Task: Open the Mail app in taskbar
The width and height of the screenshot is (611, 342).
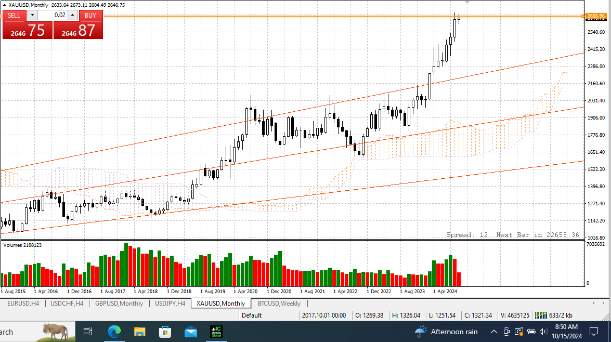Action: (190, 332)
